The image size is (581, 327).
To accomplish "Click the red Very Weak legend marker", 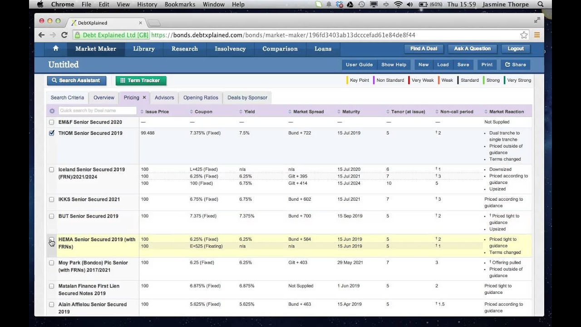I will click(x=409, y=80).
